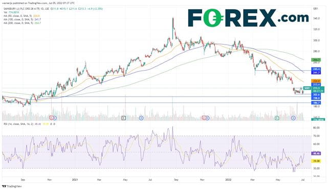
Task: Click the GBX currency label
Action: click(x=315, y=9)
